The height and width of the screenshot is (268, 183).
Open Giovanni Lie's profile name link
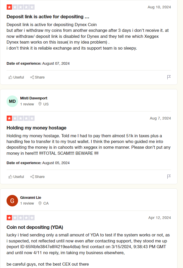pyautogui.click(x=31, y=198)
